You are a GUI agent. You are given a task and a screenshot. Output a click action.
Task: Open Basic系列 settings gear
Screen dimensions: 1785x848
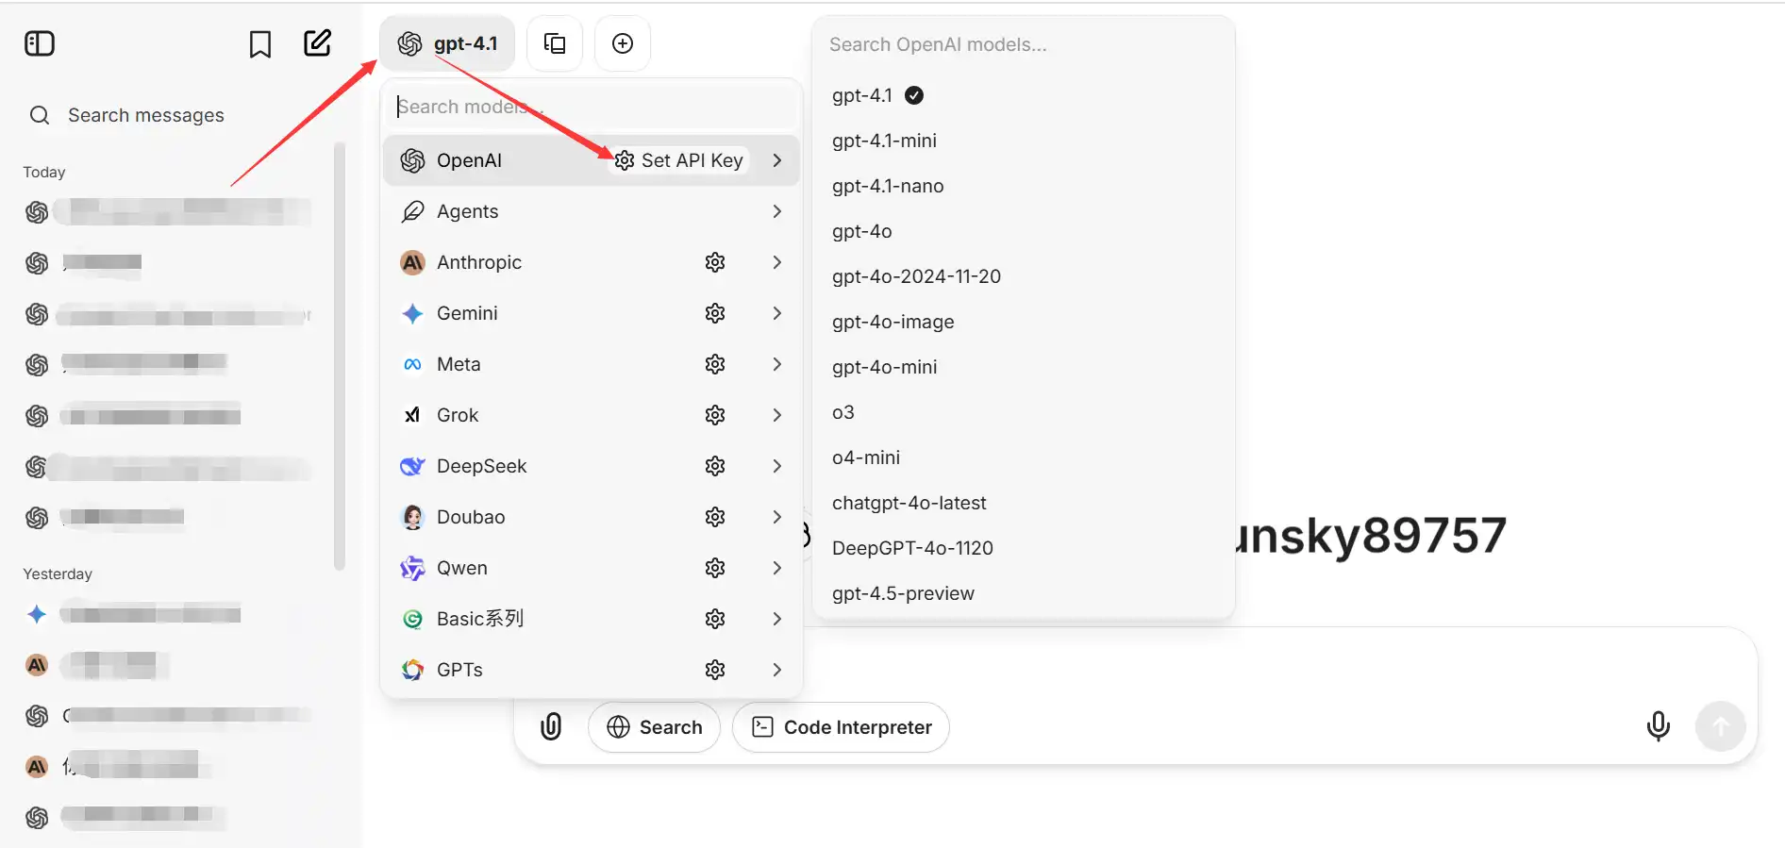tap(715, 619)
